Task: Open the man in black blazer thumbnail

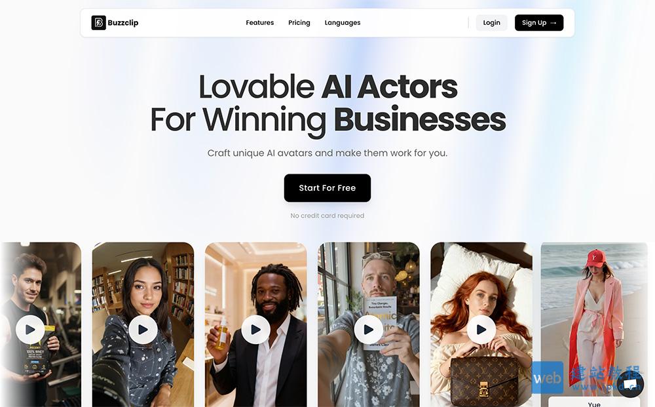Action: point(255,324)
